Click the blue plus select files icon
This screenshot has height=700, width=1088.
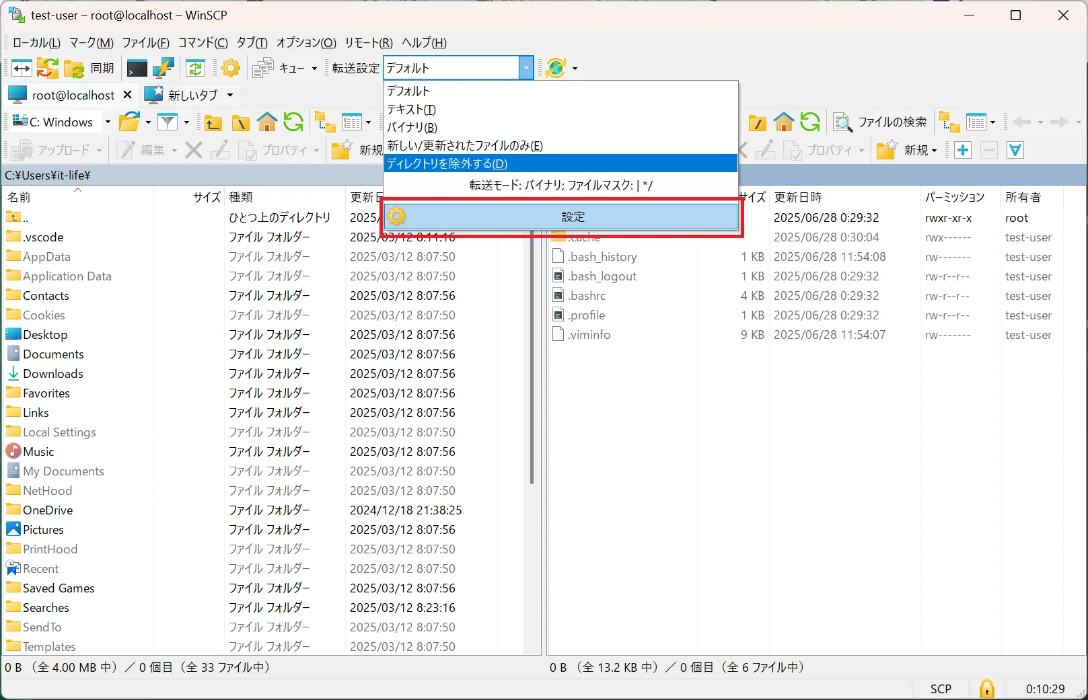coord(963,150)
